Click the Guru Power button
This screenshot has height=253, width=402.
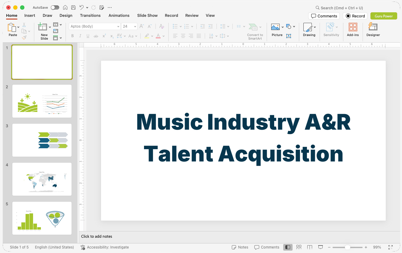point(384,16)
